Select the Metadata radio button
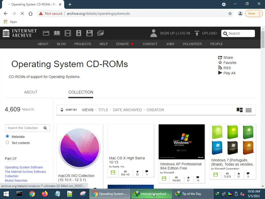 pos(7,136)
